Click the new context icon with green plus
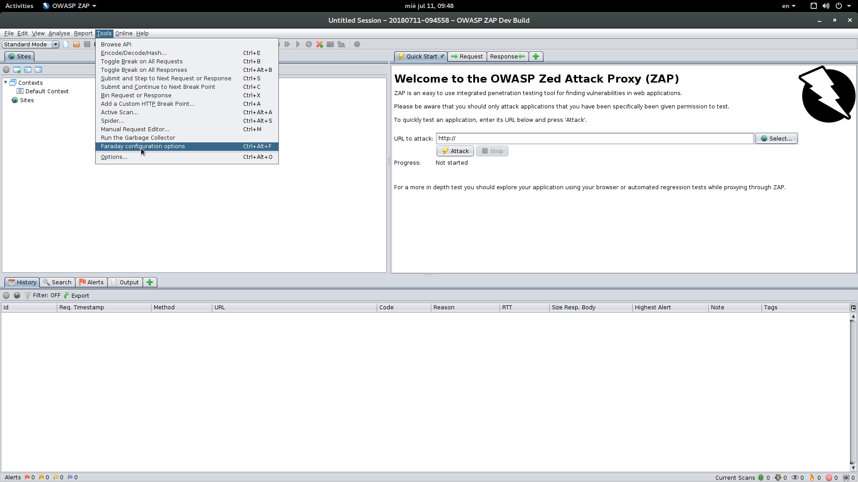858x482 pixels. click(x=17, y=70)
